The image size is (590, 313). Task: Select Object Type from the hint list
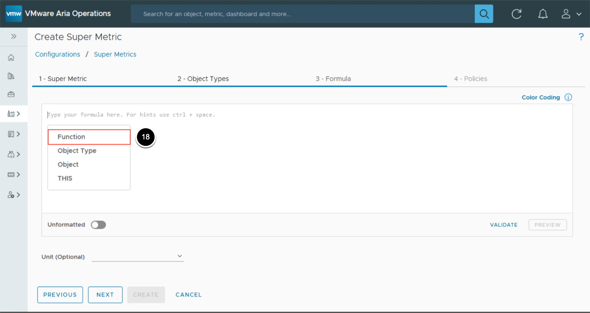(x=77, y=151)
